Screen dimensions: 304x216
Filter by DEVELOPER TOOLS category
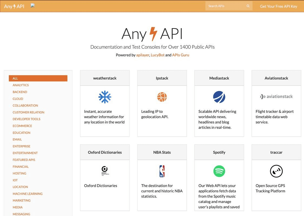(26, 119)
